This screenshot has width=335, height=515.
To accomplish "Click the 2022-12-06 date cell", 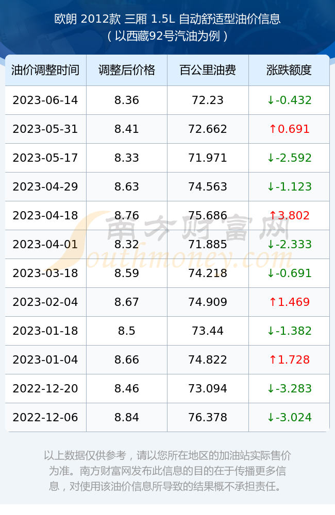I will [45, 418].
